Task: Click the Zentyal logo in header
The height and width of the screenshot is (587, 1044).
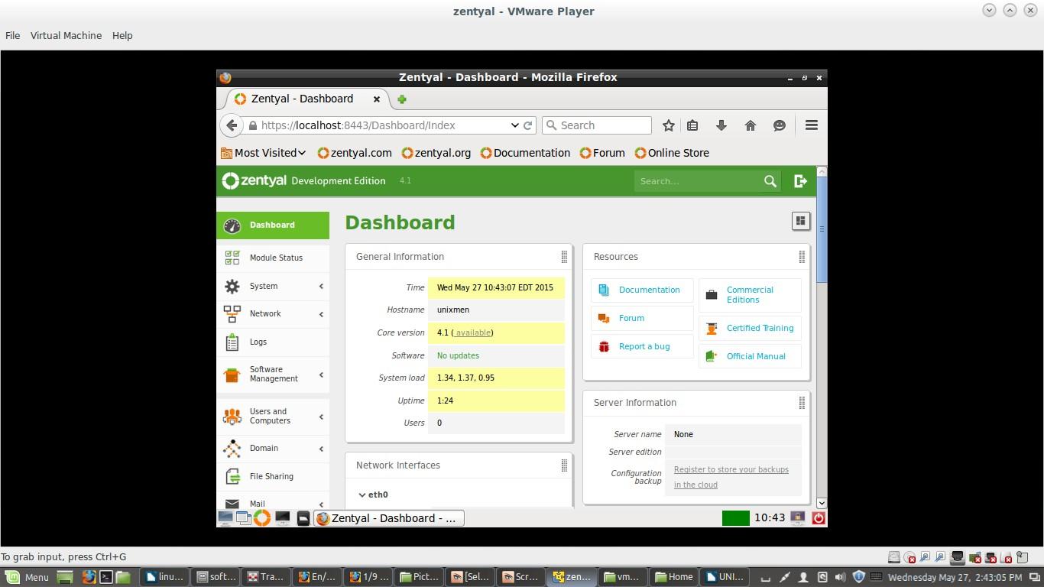Action: click(x=255, y=181)
